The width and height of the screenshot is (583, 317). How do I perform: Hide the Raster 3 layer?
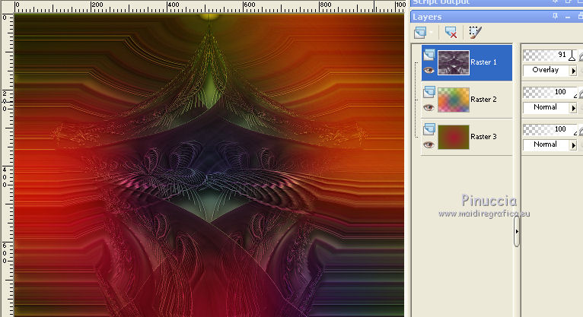[428, 144]
